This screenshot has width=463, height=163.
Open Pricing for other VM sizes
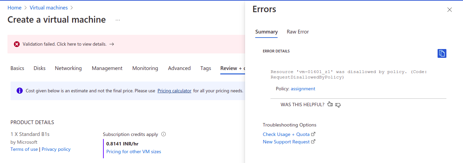(134, 152)
